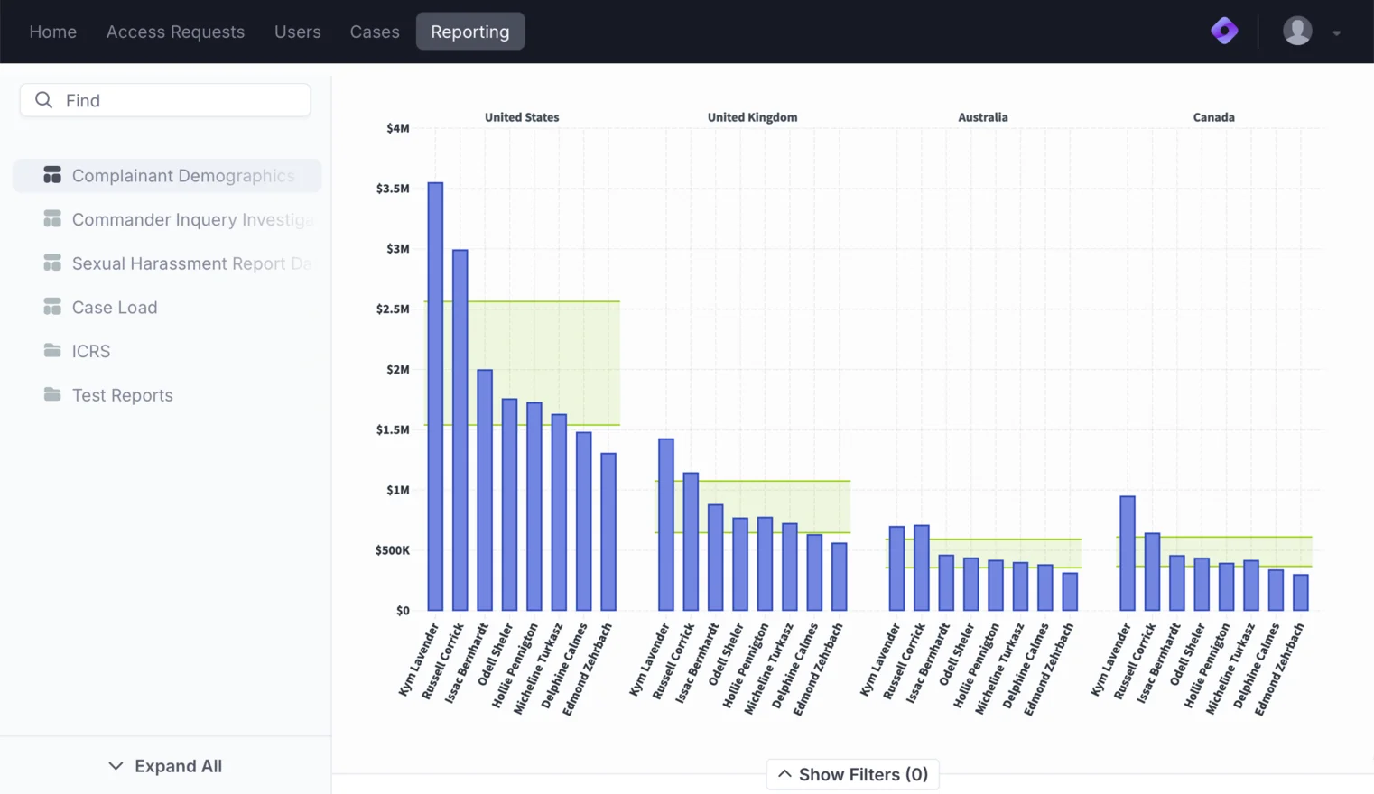Viewport: 1374px width, 794px height.
Task: Click the ICRS folder icon
Action: [x=52, y=350]
